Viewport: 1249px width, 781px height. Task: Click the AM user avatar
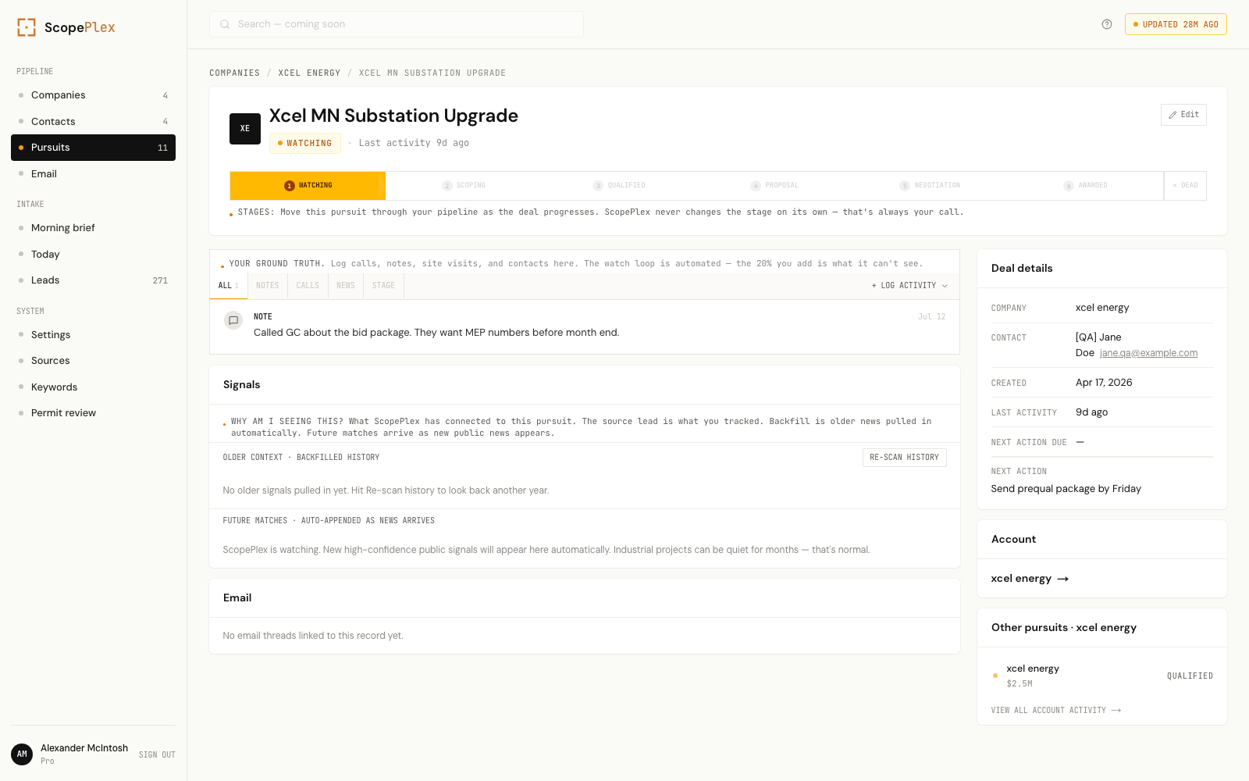(x=22, y=754)
